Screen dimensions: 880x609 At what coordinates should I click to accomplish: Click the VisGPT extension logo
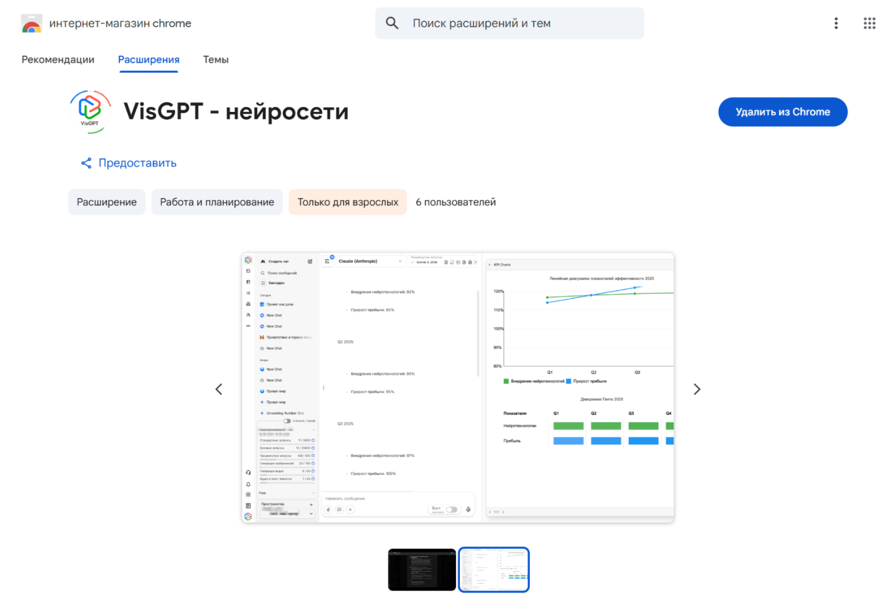pyautogui.click(x=90, y=111)
